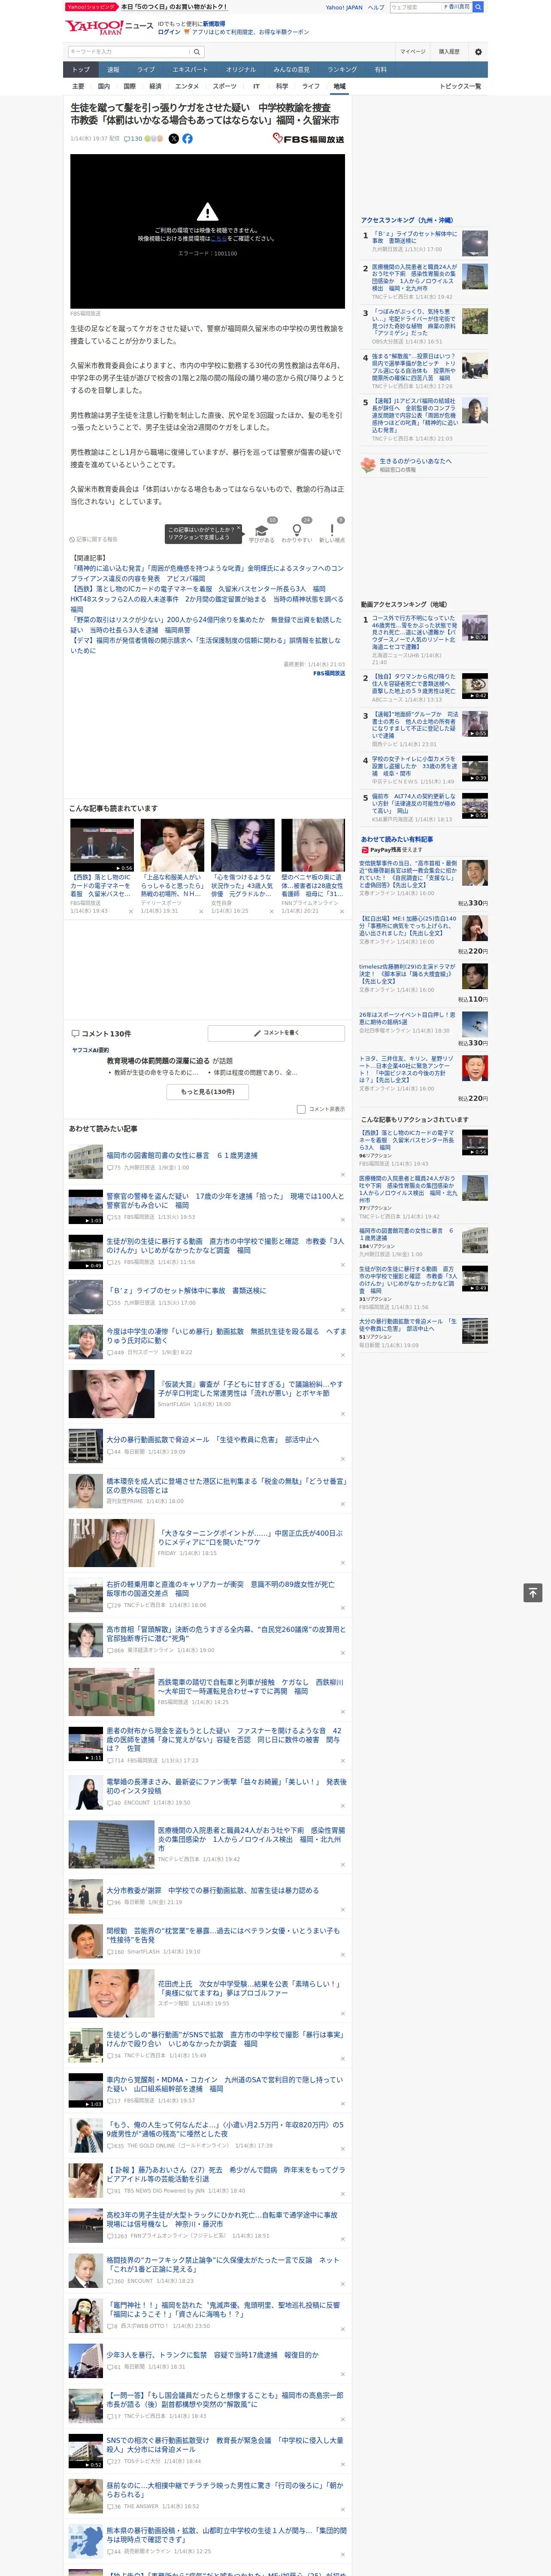
Task: Select the IT category
Action: point(256,86)
